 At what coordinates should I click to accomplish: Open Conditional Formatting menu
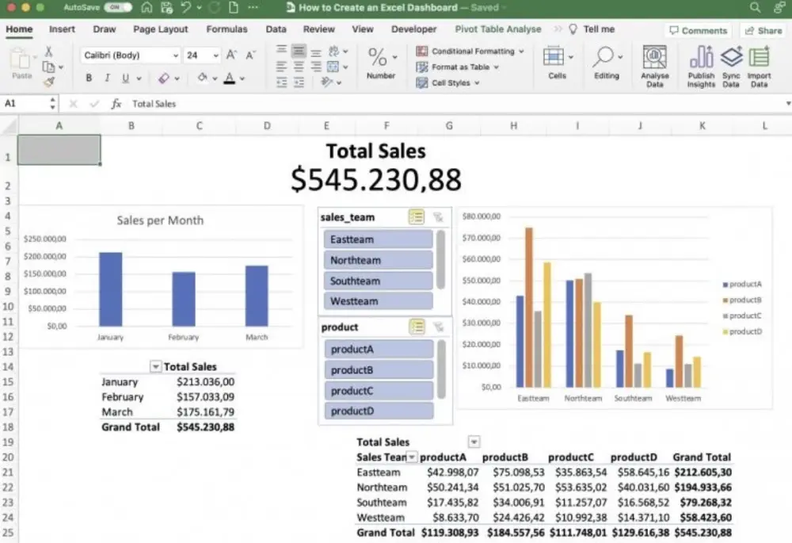[470, 51]
